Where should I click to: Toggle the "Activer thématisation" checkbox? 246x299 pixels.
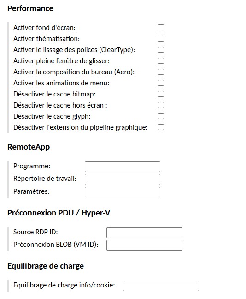[161, 38]
